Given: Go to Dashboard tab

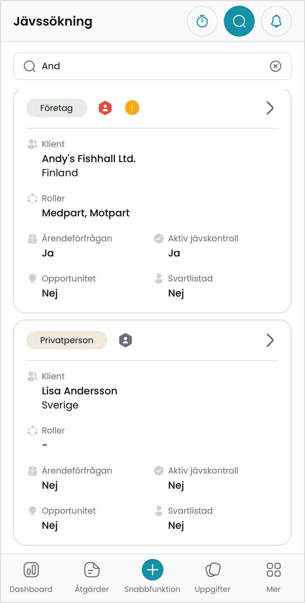Looking at the screenshot, I should pos(31,576).
